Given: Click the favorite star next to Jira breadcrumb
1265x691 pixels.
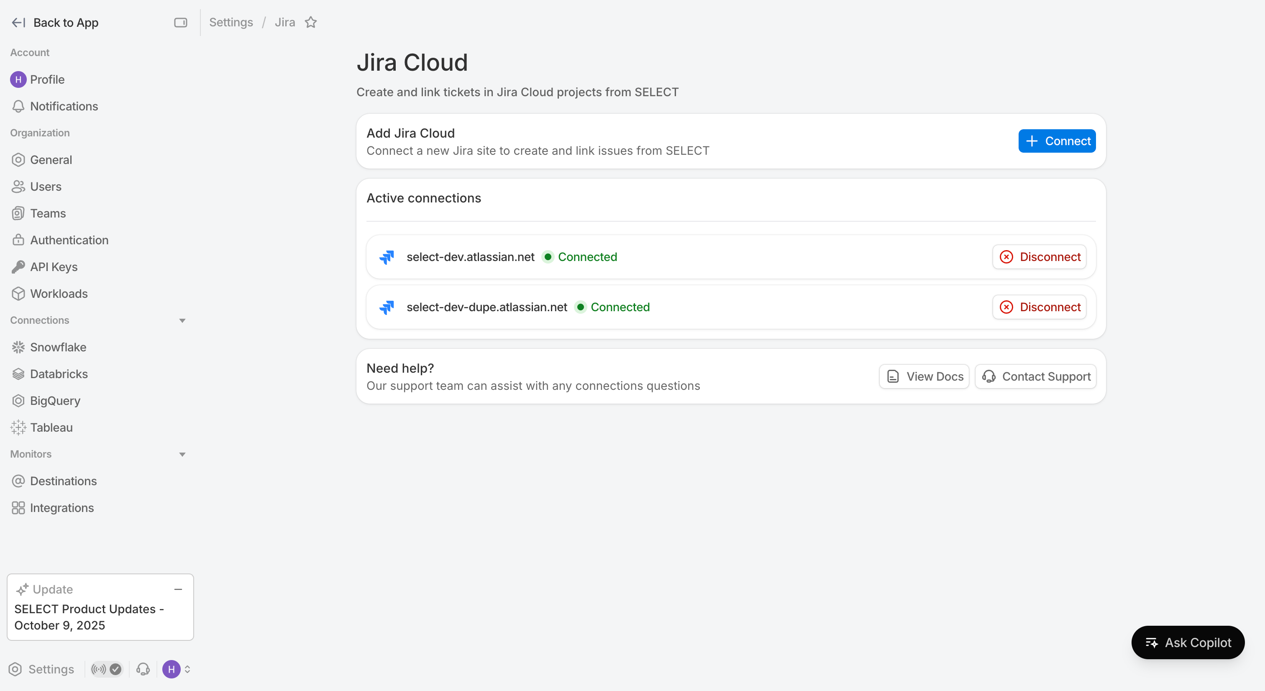Looking at the screenshot, I should [311, 23].
